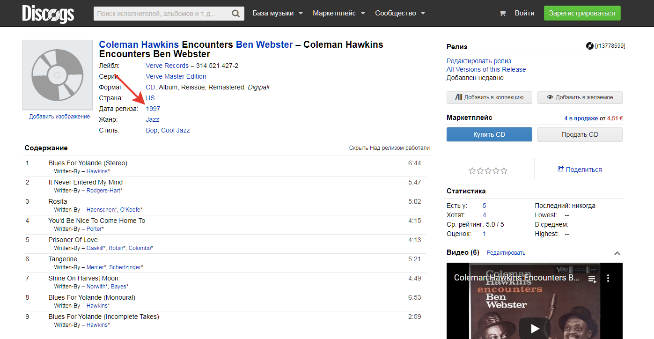Open All Versions of this Release
Viewport: 654px width, 339px height.
(486, 69)
